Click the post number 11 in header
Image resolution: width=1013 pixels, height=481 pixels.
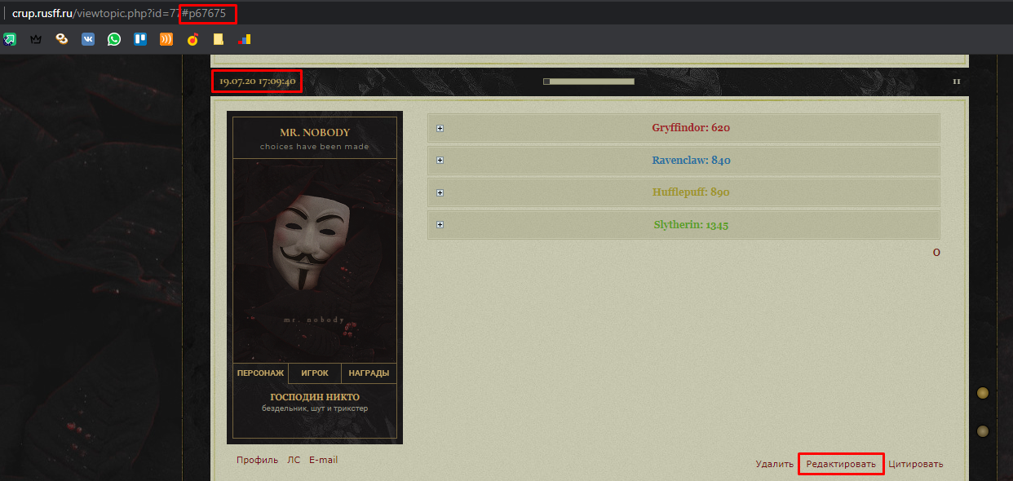pyautogui.click(x=956, y=82)
